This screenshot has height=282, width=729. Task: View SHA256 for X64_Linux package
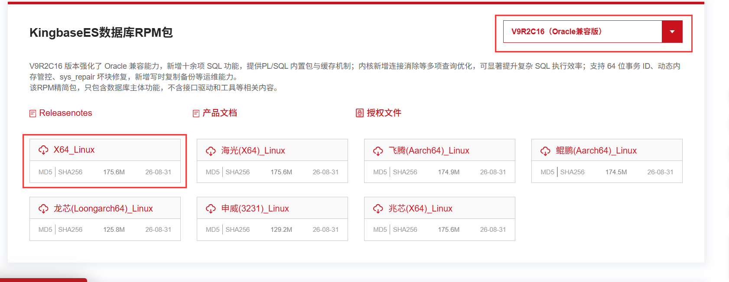pos(70,172)
